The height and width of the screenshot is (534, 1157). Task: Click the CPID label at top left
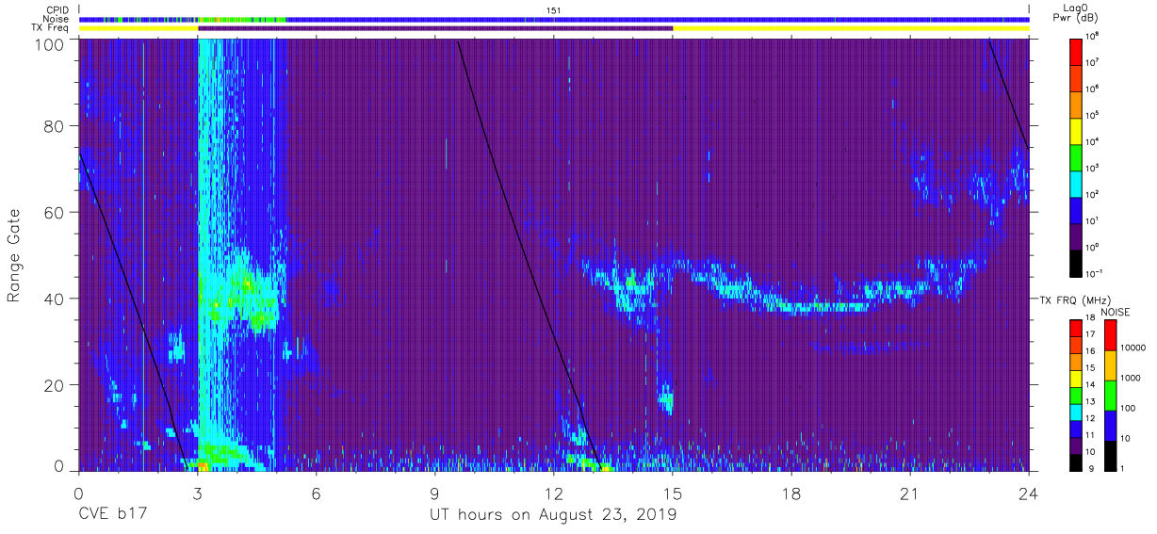click(x=56, y=10)
